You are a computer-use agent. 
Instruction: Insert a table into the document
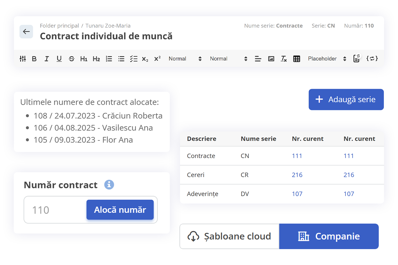[297, 59]
